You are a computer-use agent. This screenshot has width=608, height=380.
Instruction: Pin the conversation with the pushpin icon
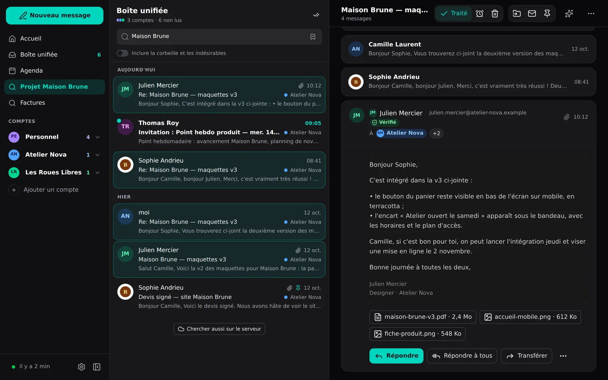547,14
